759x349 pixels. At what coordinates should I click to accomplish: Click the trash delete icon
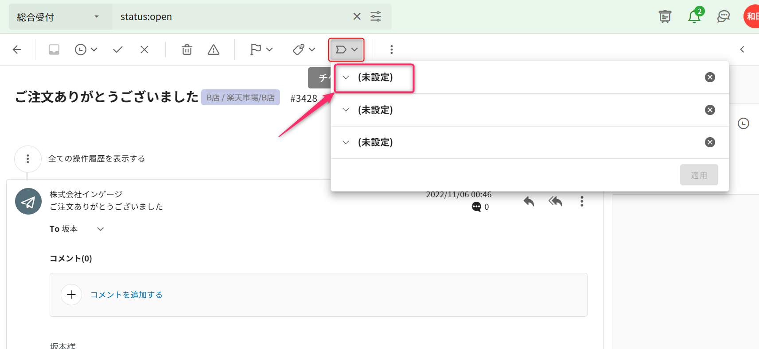click(187, 50)
